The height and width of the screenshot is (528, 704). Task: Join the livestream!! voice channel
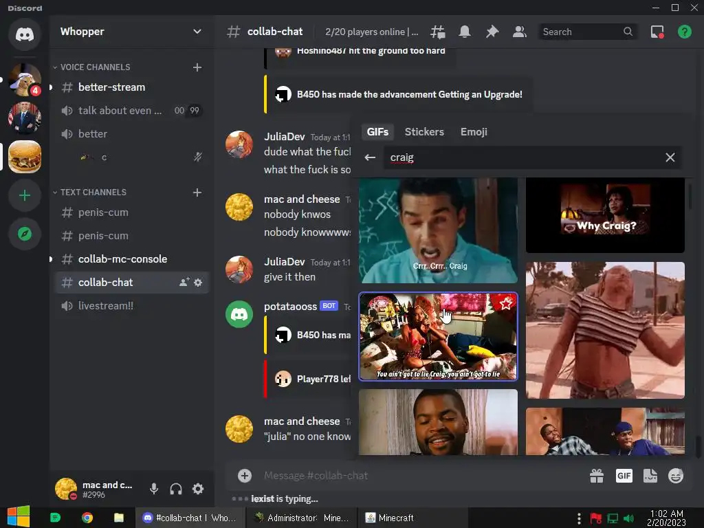point(132,306)
